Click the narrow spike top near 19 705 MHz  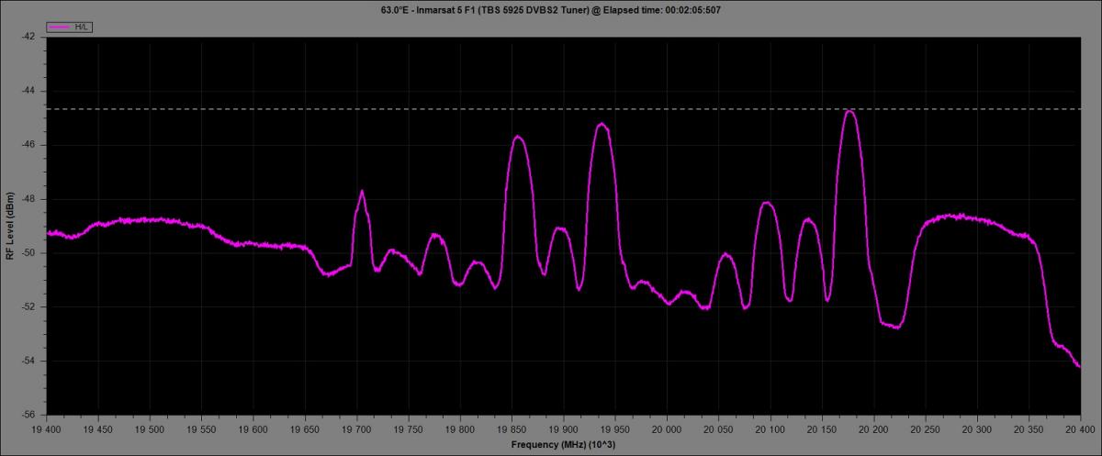coord(362,192)
